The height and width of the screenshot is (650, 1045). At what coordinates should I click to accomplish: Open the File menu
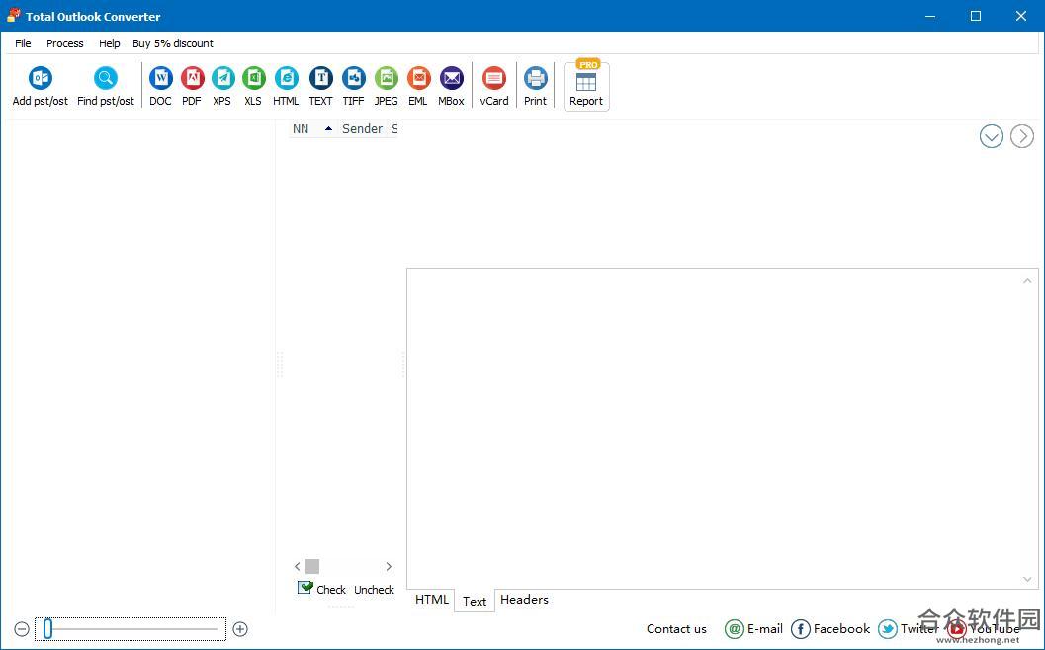(x=23, y=43)
